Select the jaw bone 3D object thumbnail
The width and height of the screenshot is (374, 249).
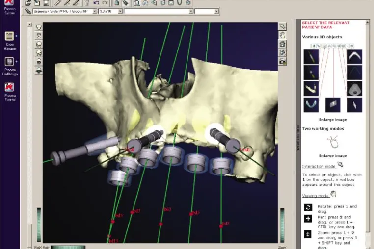click(x=311, y=88)
